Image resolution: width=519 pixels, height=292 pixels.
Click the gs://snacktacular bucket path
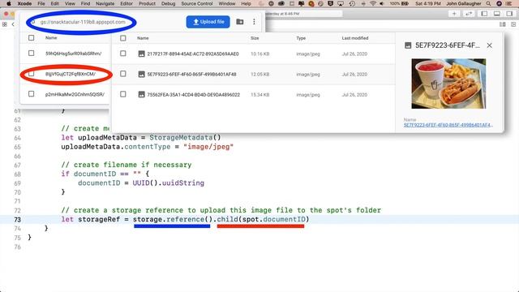click(x=83, y=22)
